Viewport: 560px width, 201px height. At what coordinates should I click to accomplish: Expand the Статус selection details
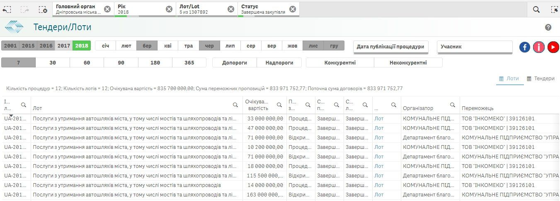pos(263,10)
